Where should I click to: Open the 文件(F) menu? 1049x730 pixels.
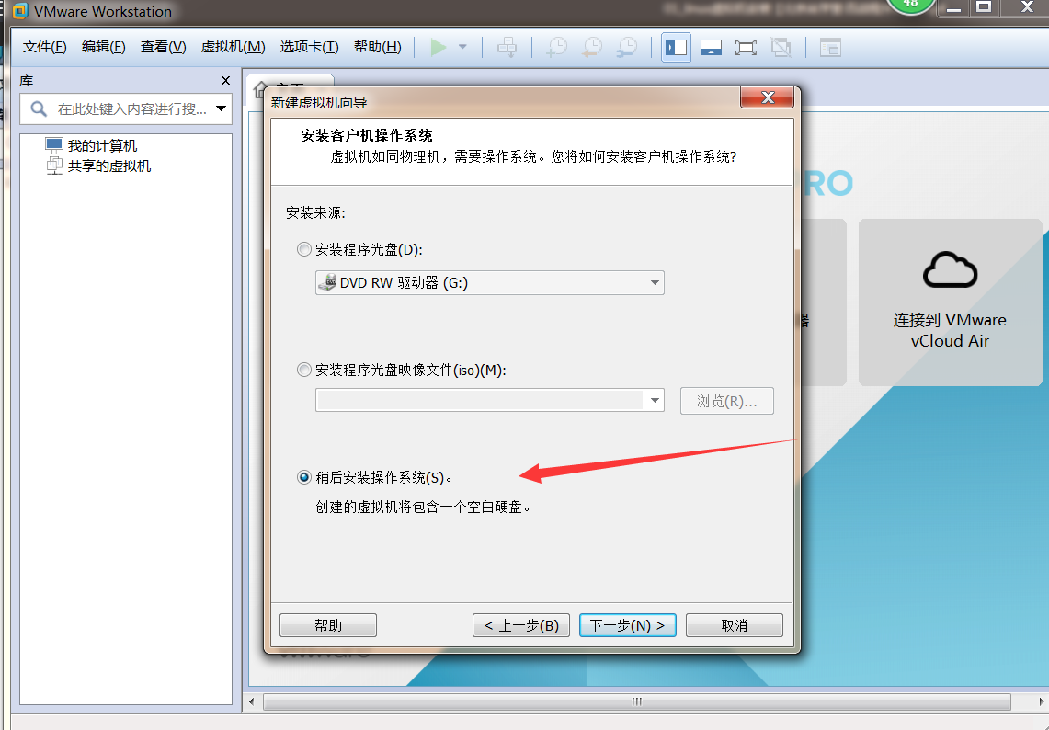(x=45, y=47)
